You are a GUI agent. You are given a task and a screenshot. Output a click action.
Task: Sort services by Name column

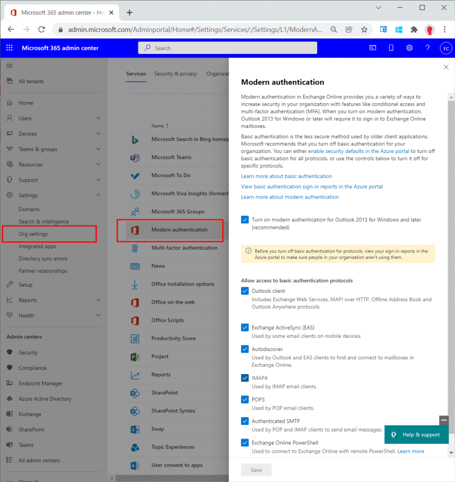160,126
